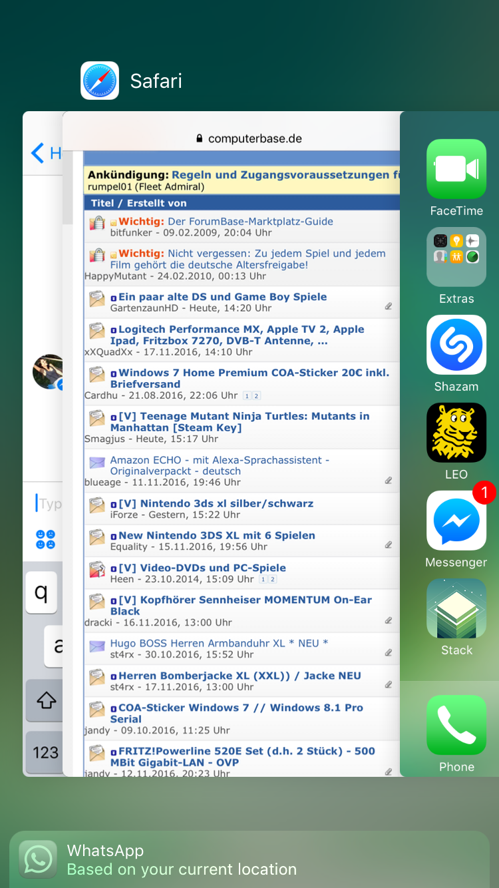Viewport: 499px width, 888px height.
Task: Open the Extras folder
Action: point(456,257)
